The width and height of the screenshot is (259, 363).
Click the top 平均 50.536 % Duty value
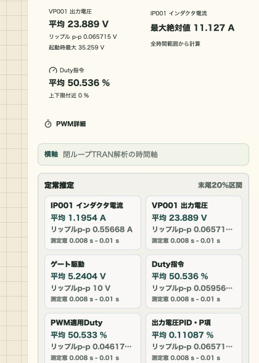79,82
